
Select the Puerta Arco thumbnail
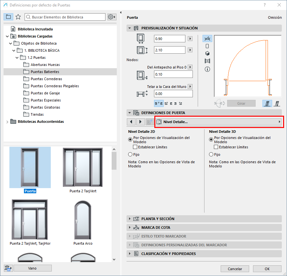(83, 224)
